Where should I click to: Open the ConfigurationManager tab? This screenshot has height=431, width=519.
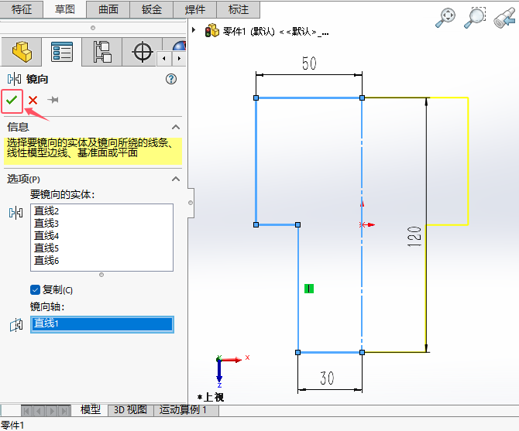102,52
